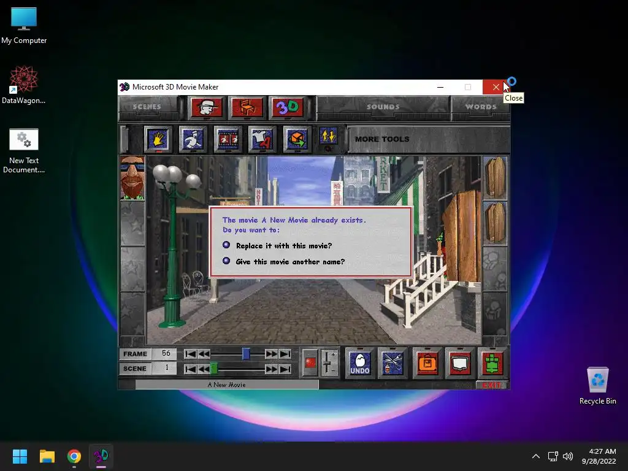Minimize the 3D Movie Maker window
The width and height of the screenshot is (628, 471).
(x=440, y=87)
